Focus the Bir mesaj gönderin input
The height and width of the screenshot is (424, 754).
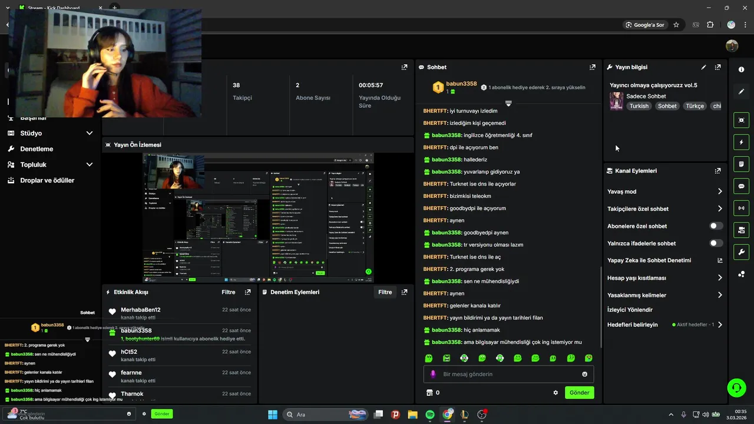[x=508, y=374]
